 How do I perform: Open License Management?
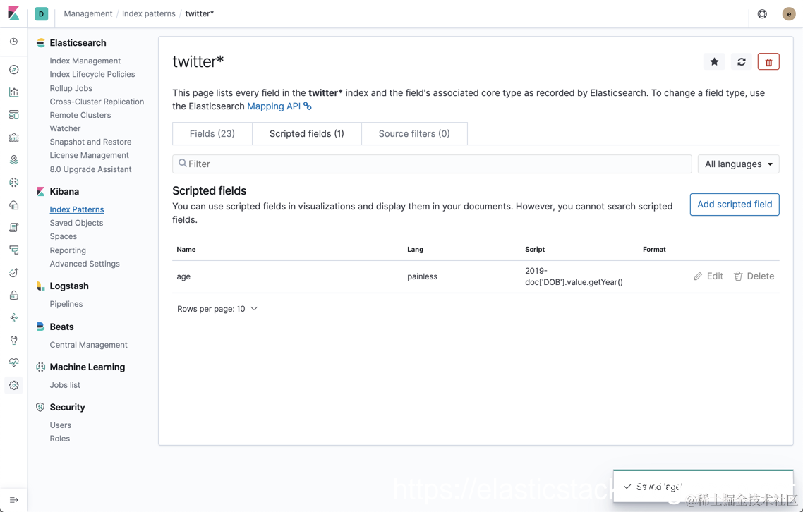[x=89, y=155]
